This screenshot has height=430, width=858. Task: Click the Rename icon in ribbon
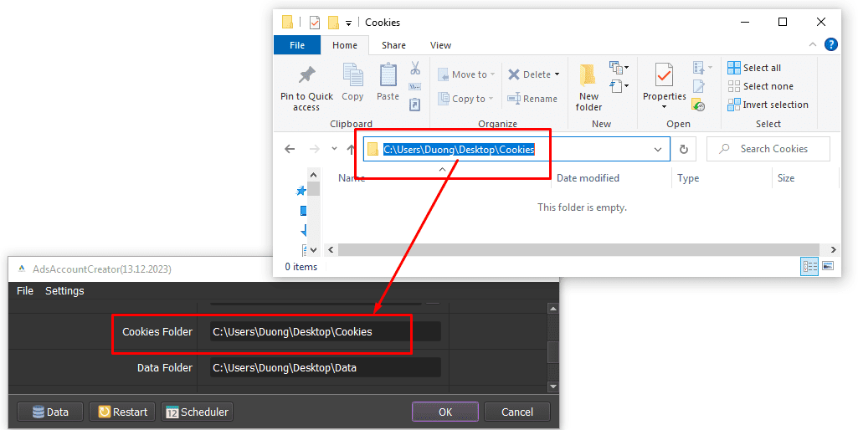tap(514, 99)
